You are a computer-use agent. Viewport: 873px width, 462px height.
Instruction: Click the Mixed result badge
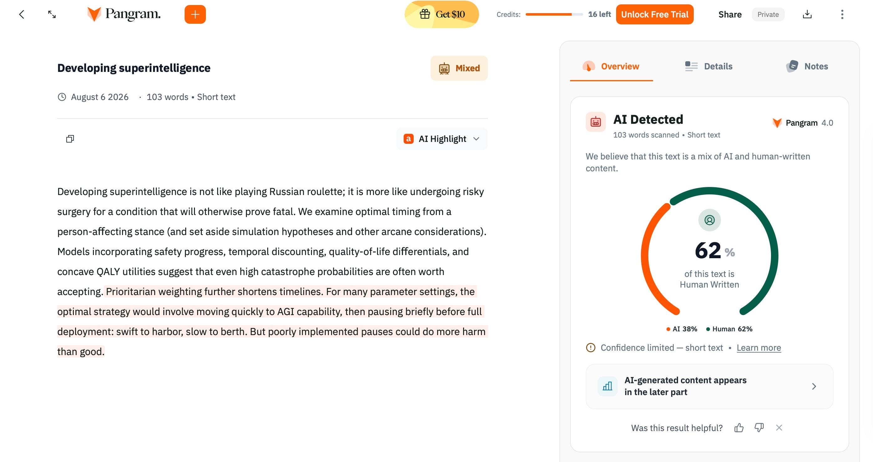459,68
